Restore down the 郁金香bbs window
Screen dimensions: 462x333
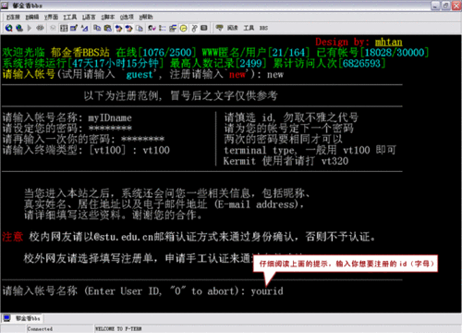point(445,6)
